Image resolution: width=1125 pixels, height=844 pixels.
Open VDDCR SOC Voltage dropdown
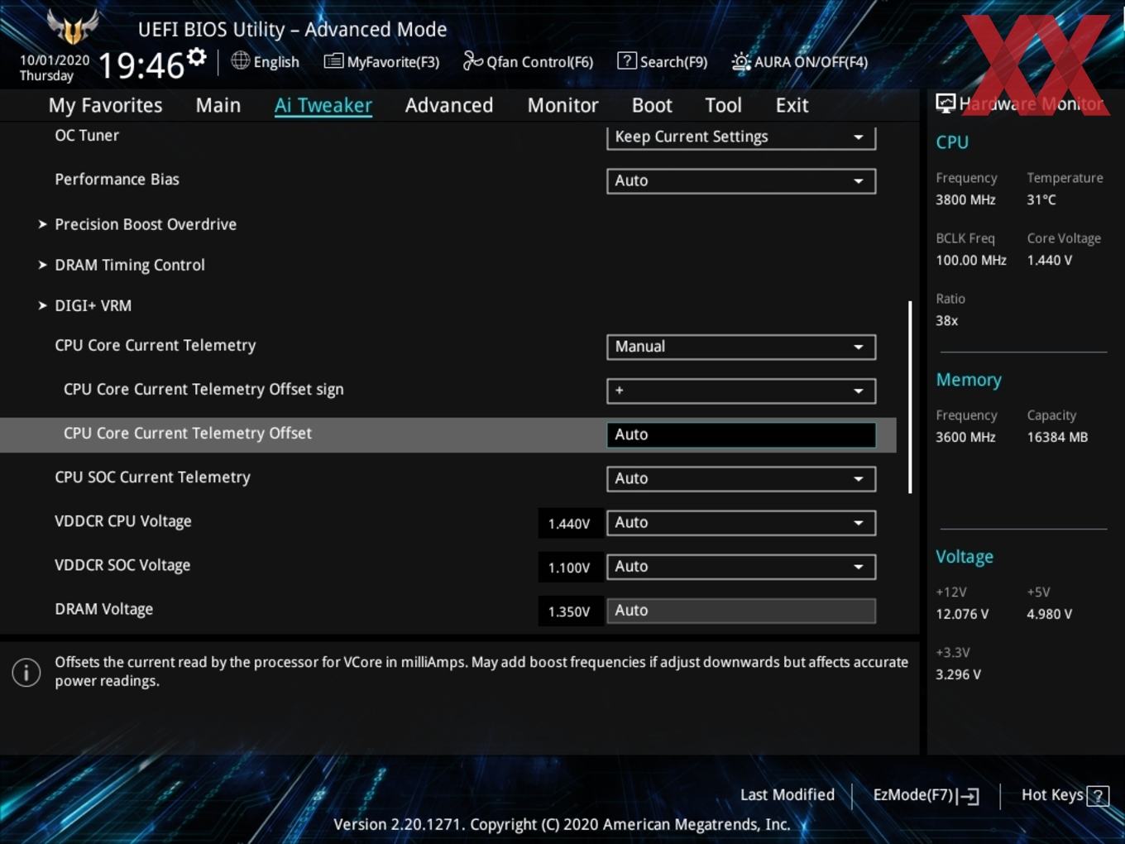click(x=741, y=566)
